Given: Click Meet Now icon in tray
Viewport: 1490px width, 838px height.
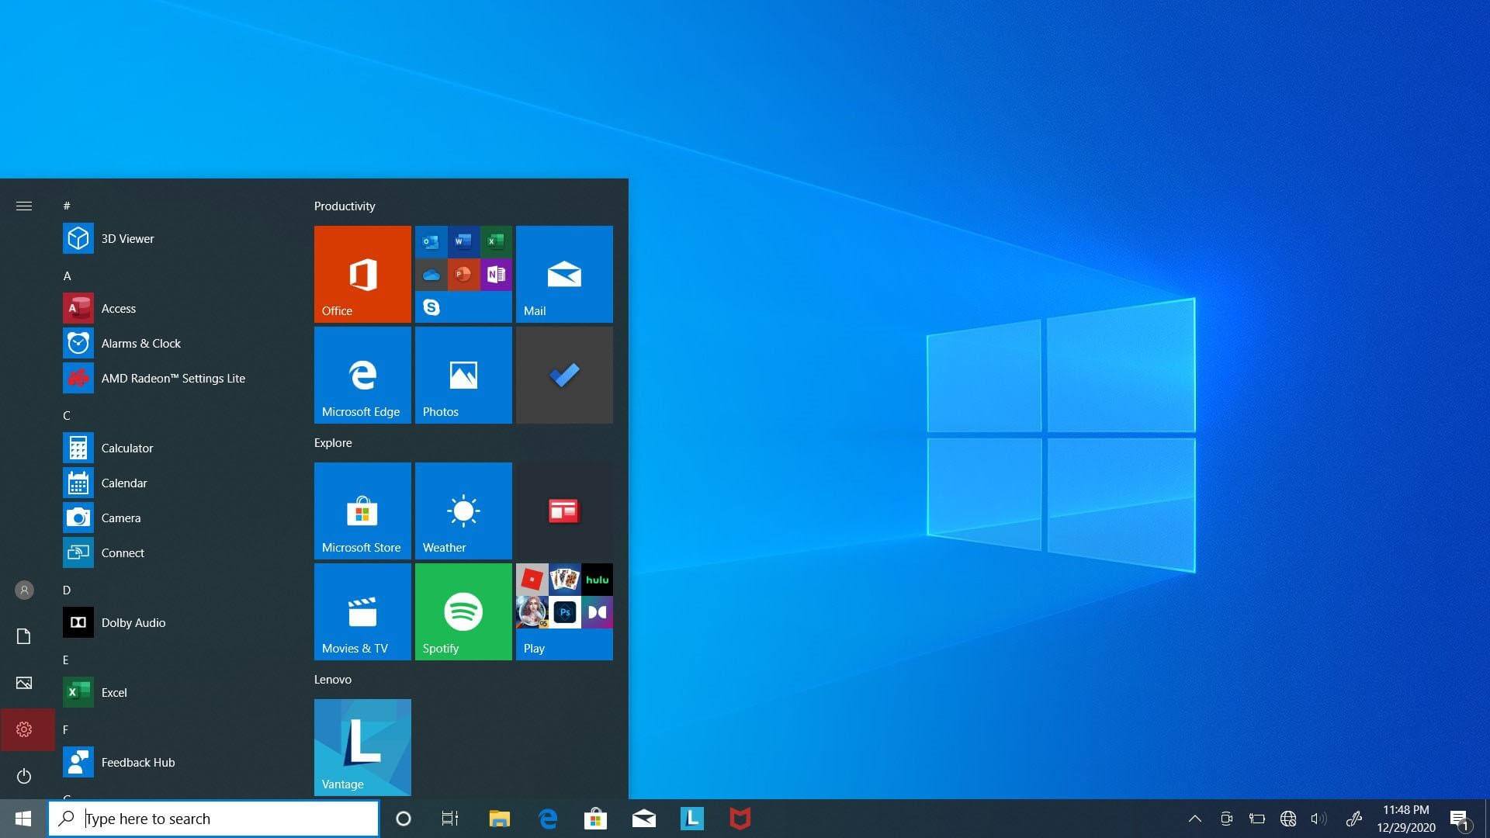Looking at the screenshot, I should point(1226,819).
